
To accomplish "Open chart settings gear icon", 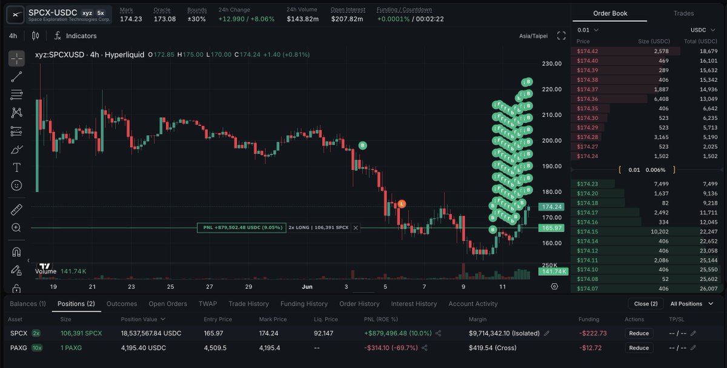I will click(554, 286).
